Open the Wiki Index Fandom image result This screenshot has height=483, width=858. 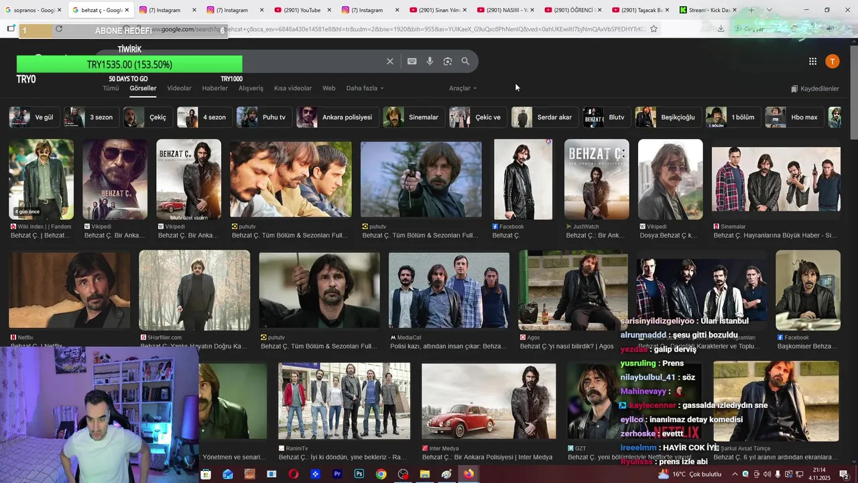pos(41,179)
